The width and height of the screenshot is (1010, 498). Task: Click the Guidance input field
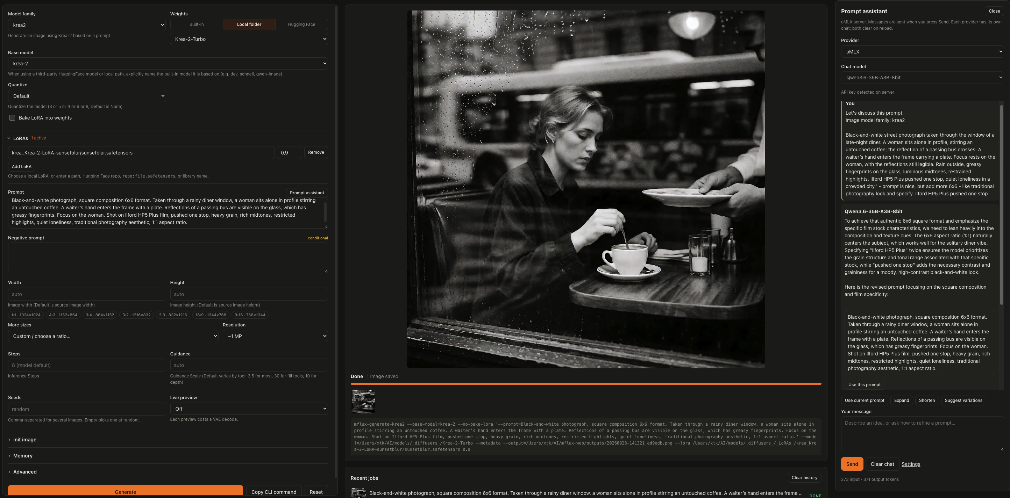249,365
